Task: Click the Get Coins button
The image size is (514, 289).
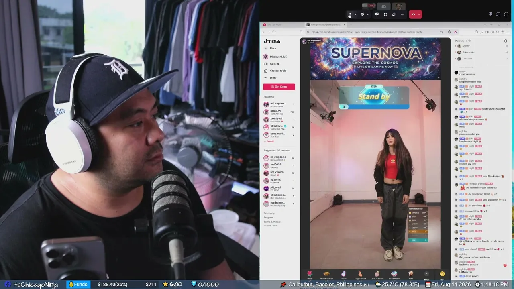Action: pos(279,87)
